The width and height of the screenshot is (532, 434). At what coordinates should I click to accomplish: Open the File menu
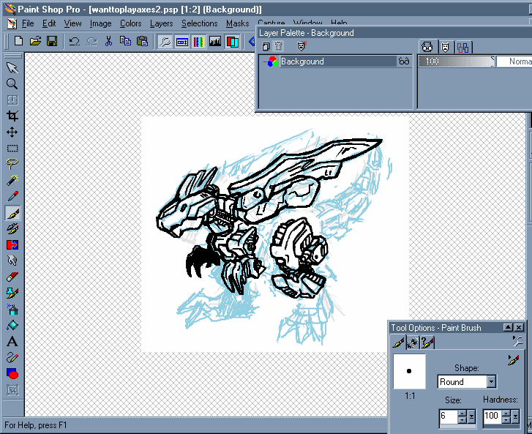[x=28, y=23]
